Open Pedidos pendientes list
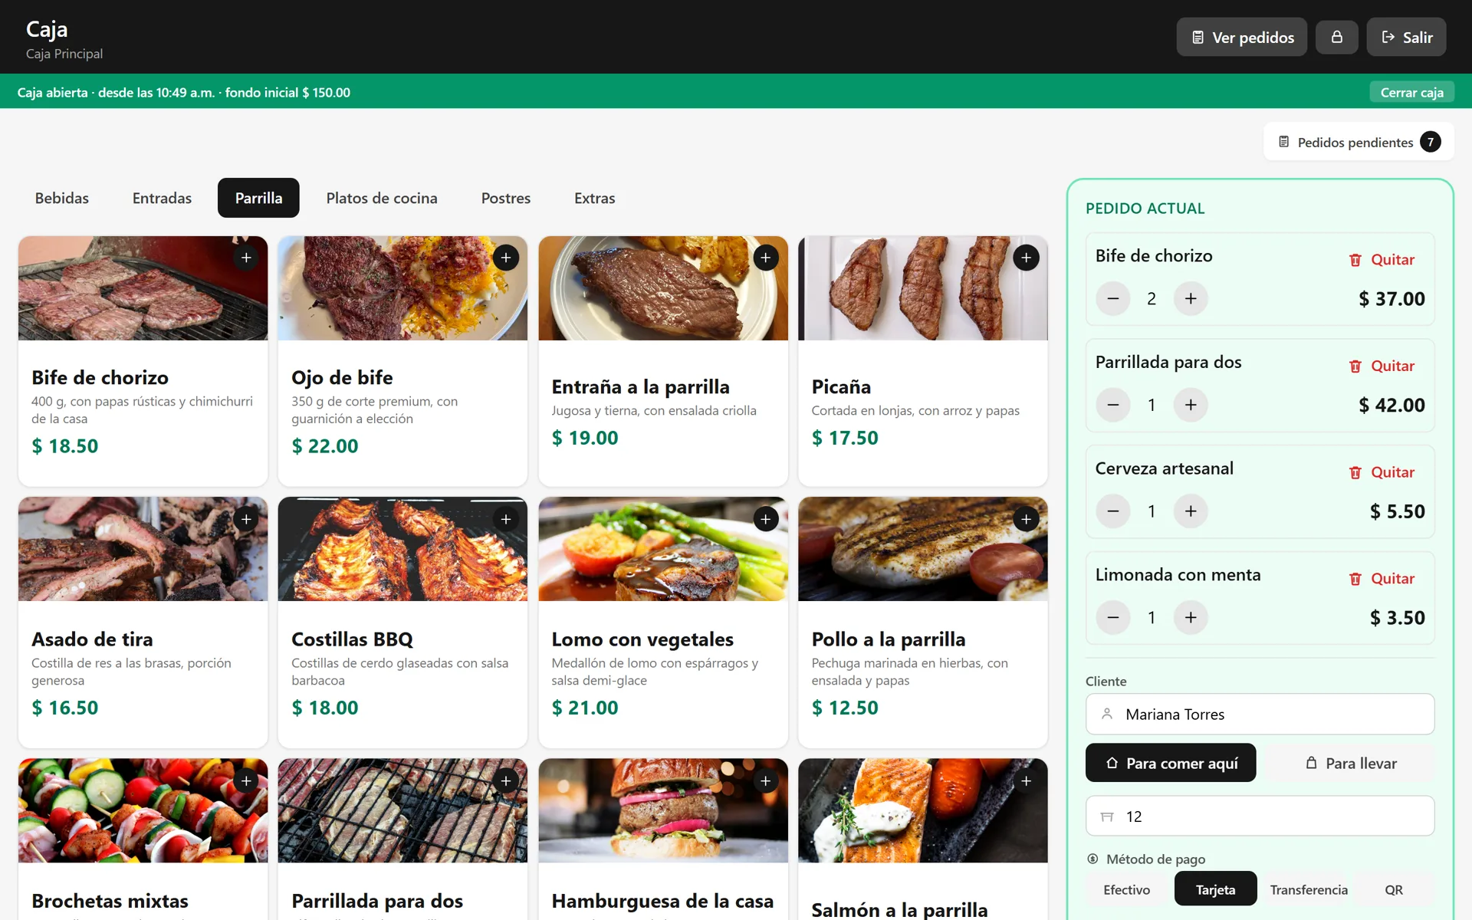 (1359, 142)
